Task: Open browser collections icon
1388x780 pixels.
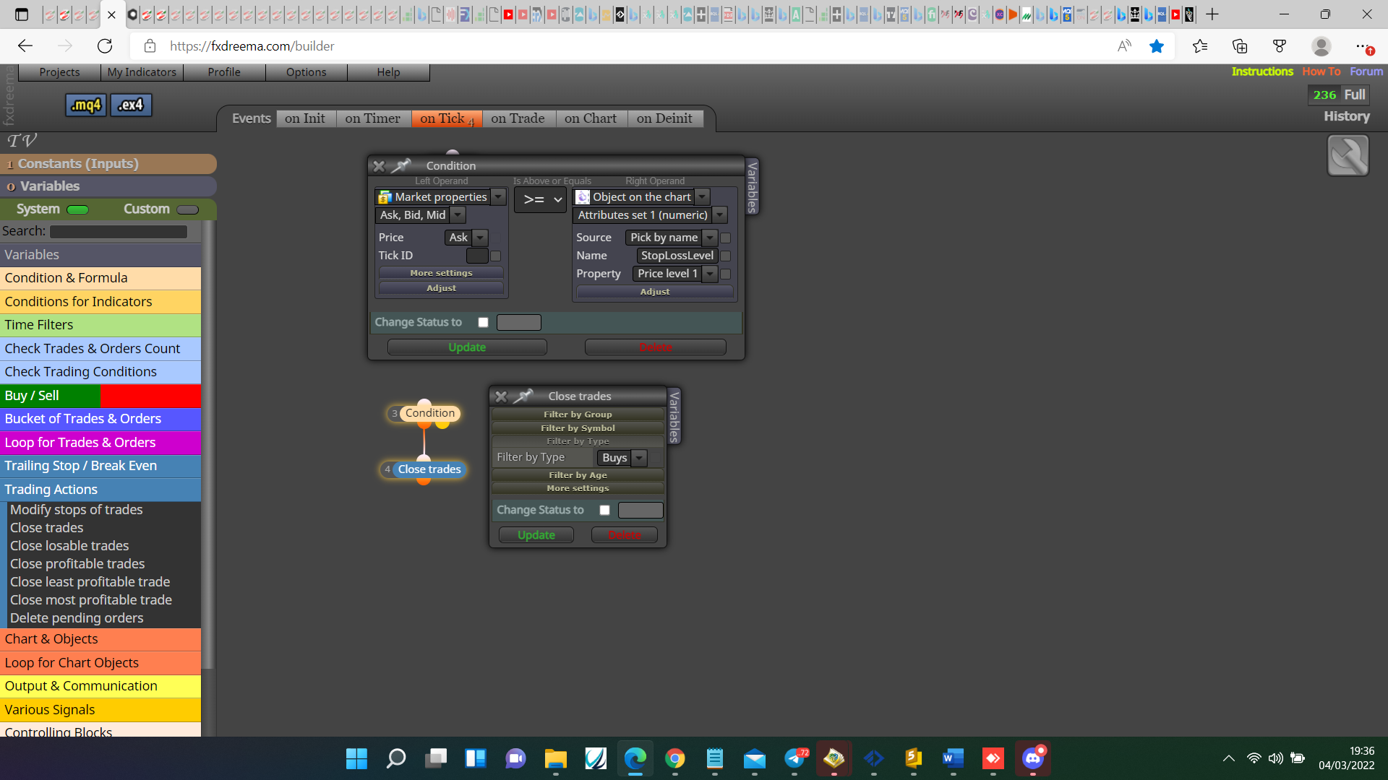Action: 1240,46
